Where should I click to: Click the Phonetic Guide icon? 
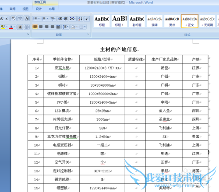click(x=20, y=18)
